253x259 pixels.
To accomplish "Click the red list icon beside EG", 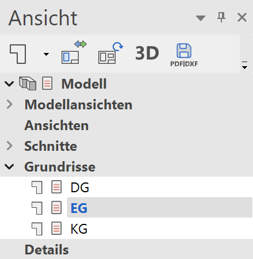I will [x=56, y=208].
